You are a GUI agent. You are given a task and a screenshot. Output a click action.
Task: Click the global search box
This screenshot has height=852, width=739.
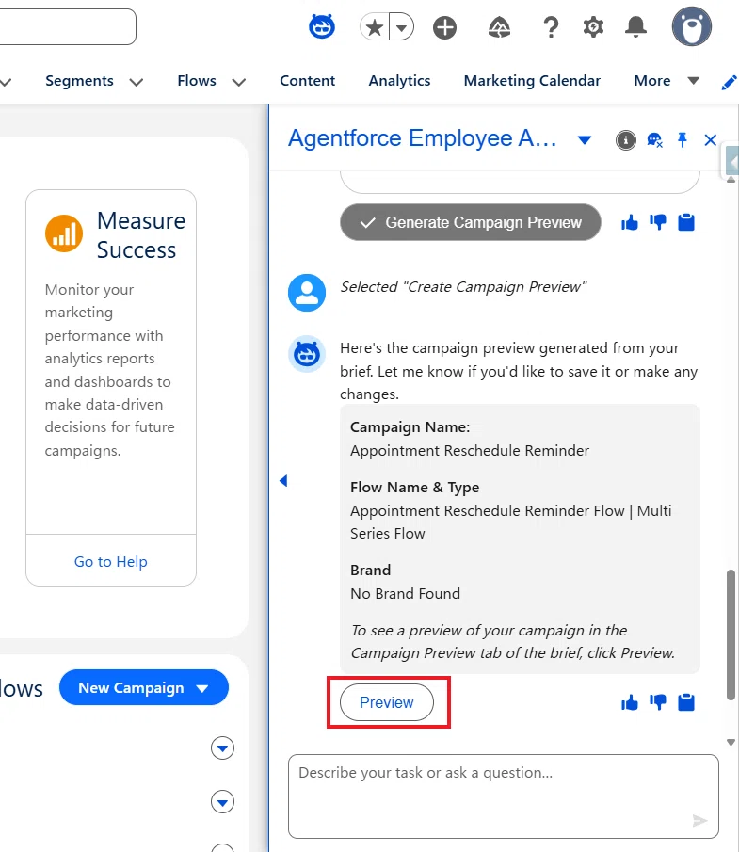tap(68, 26)
